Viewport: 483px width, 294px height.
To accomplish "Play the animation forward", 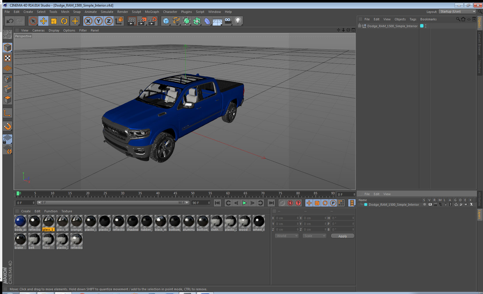I will coord(244,203).
